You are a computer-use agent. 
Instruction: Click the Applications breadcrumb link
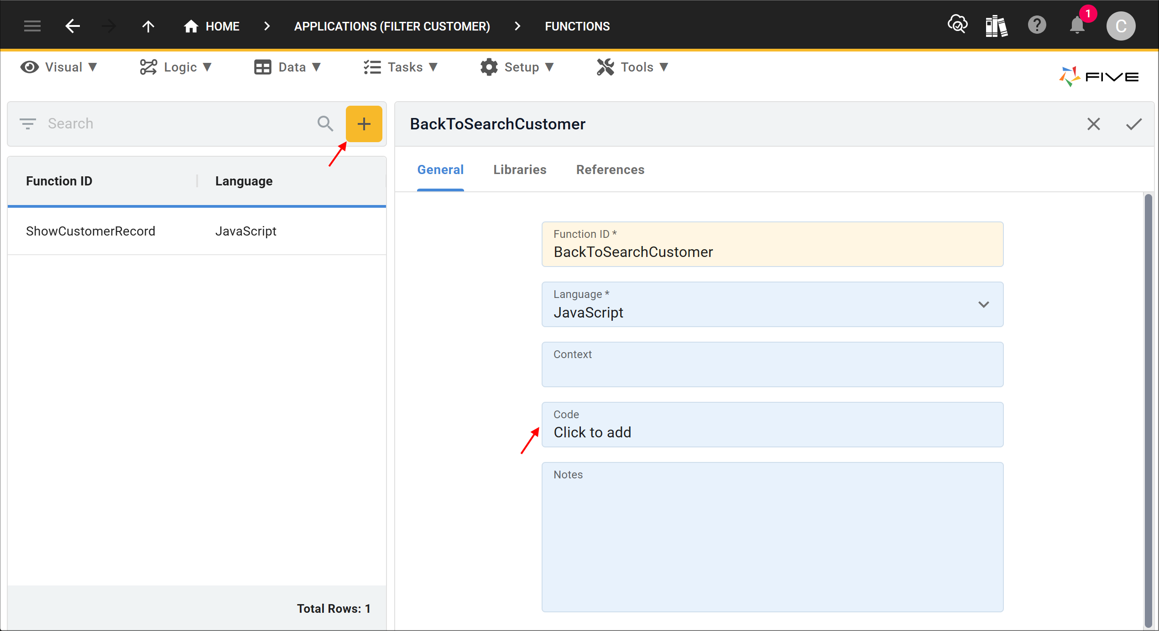point(392,26)
